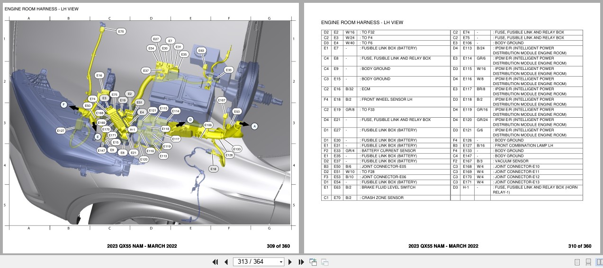The image size is (603, 268).
Task: Click the right page ENGINE ROOM HARNESS heading
Action: 362,22
